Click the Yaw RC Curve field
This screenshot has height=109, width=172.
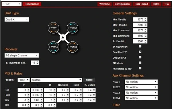point(89,100)
